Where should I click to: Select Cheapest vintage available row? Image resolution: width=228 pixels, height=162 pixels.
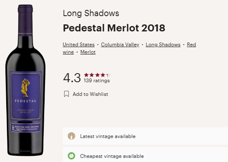[145, 155]
